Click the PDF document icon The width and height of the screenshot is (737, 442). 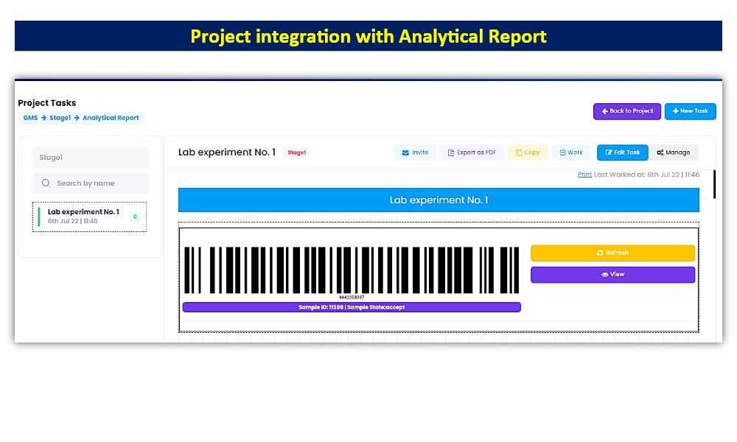451,152
